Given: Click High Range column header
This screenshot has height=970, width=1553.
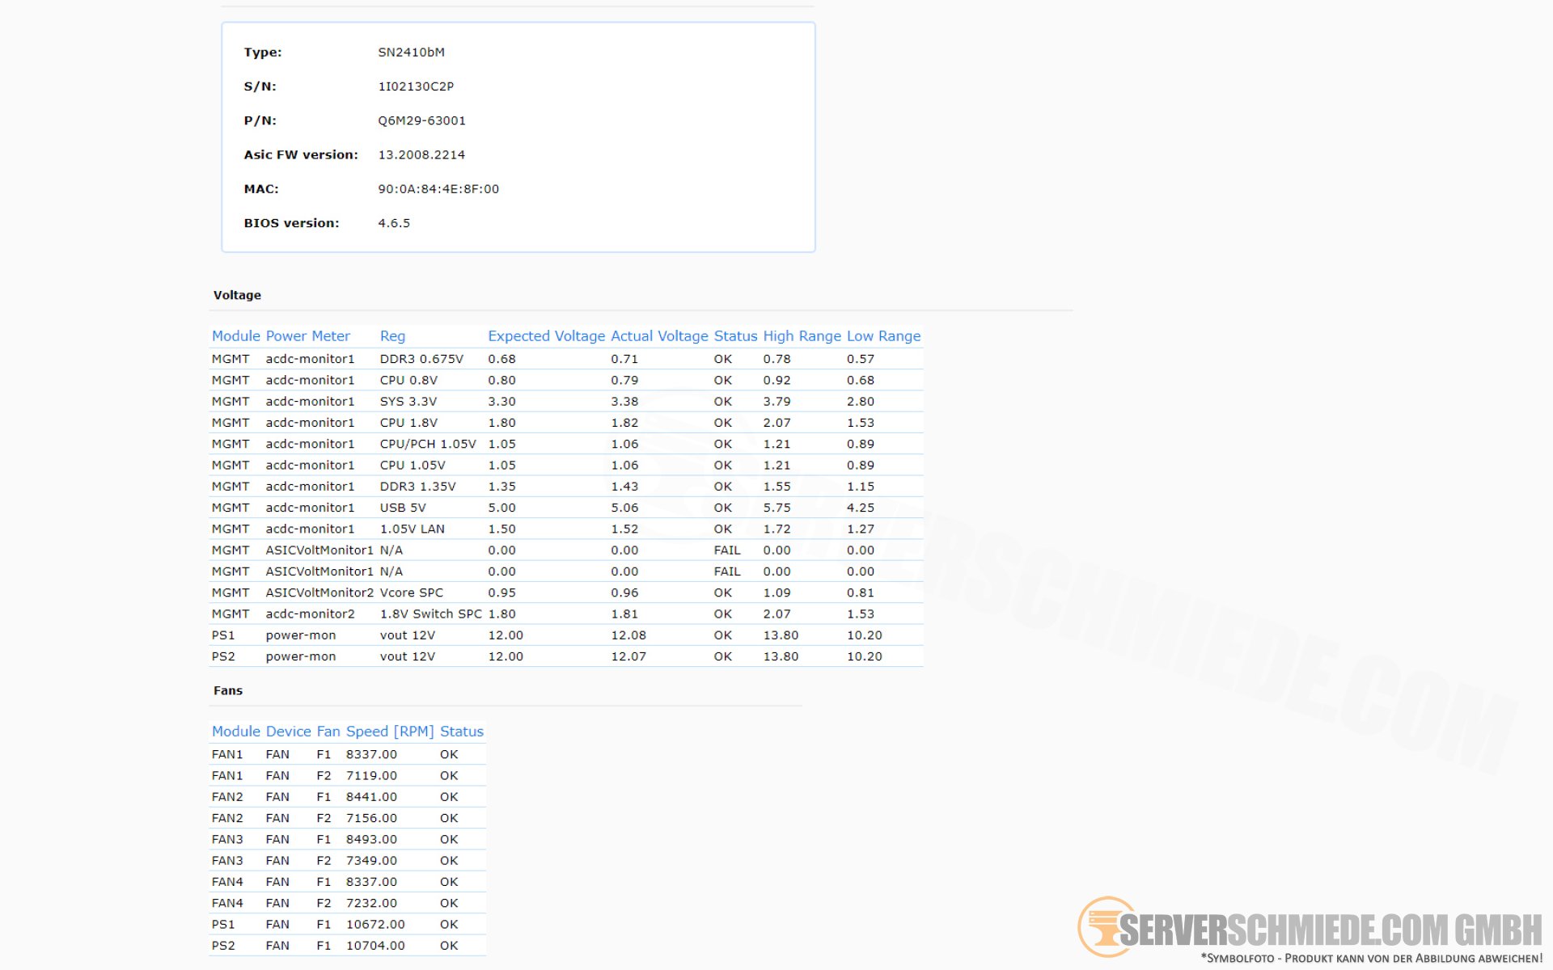Looking at the screenshot, I should coord(801,335).
